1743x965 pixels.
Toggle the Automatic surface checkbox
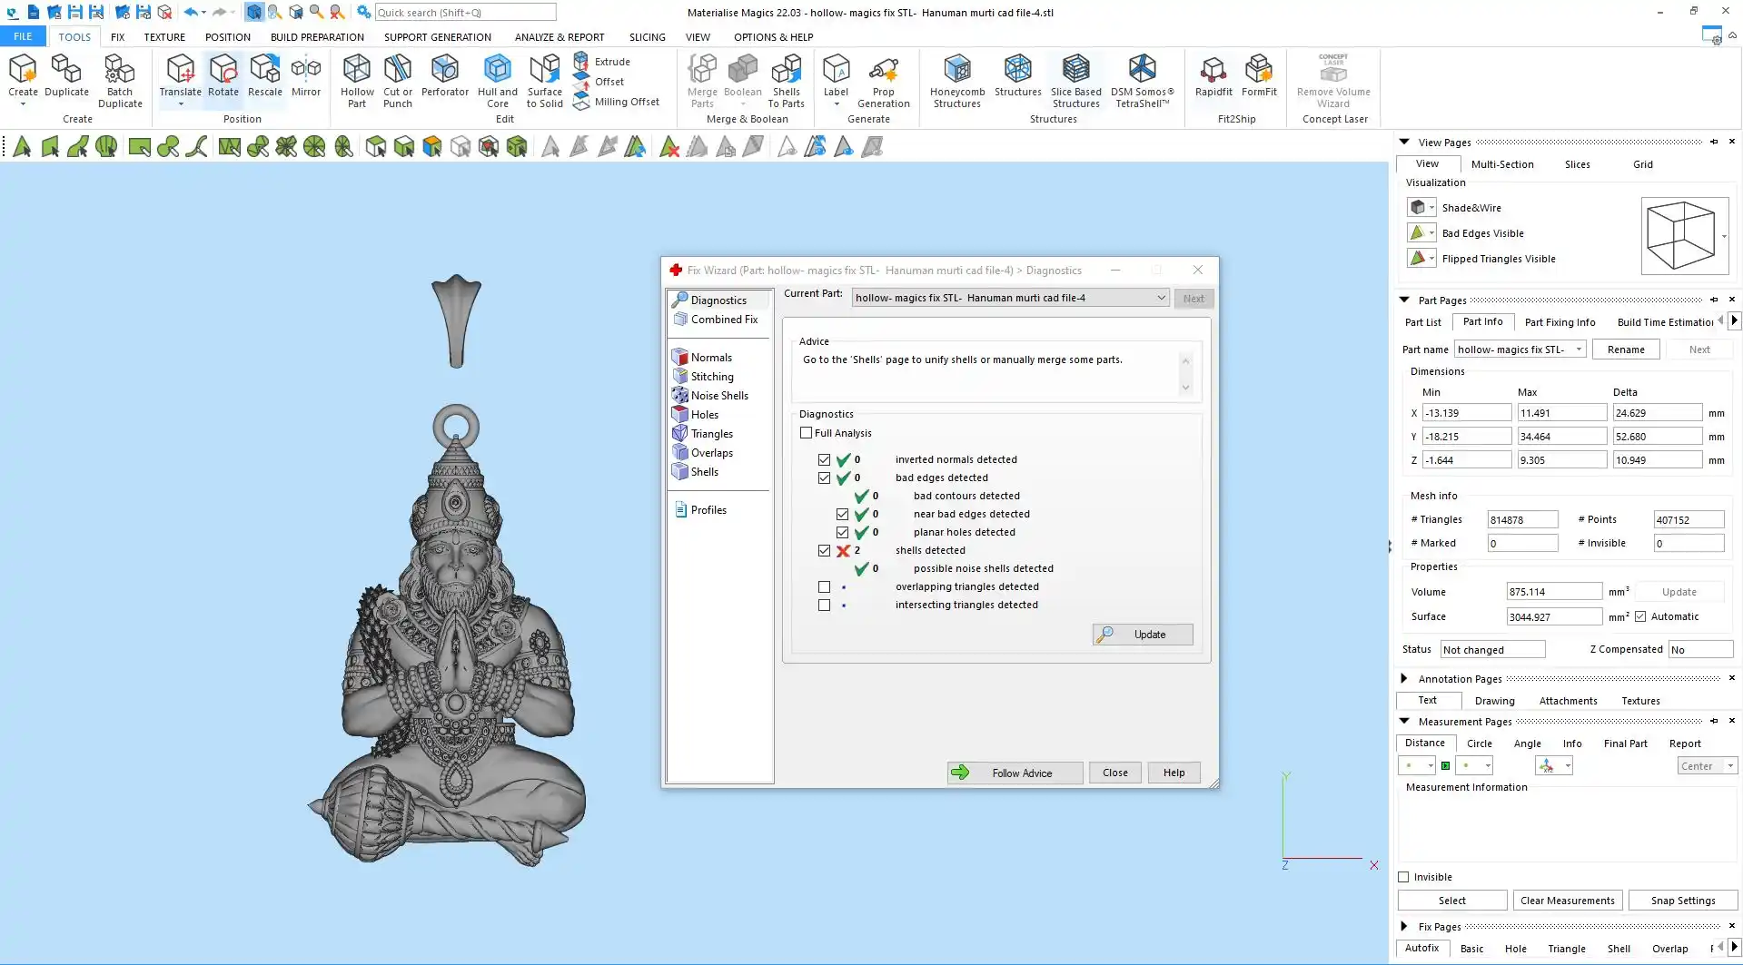[1640, 616]
